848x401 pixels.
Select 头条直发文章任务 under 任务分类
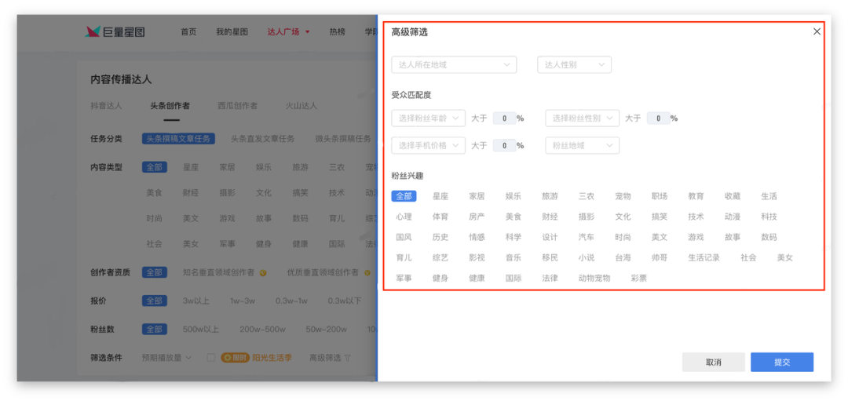[x=263, y=139]
